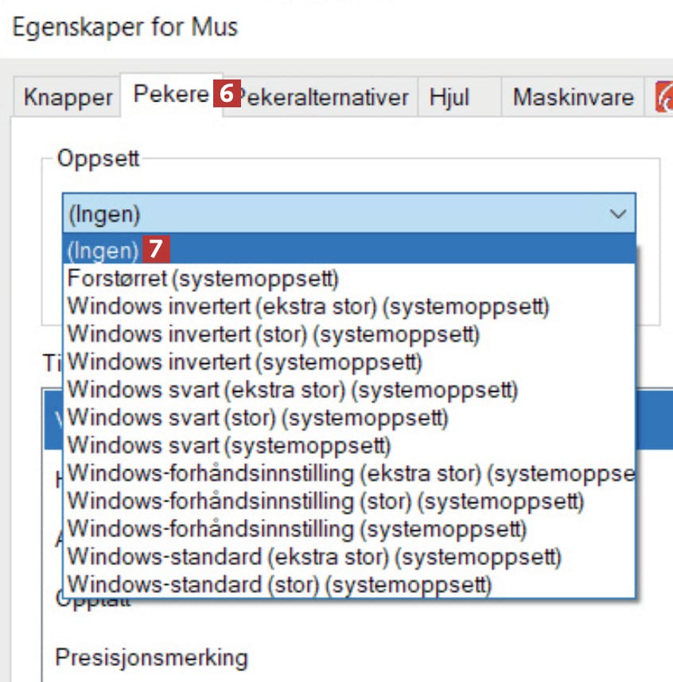Open the Pekeralternativer tab
Viewport: 673px width, 682px height.
[321, 97]
